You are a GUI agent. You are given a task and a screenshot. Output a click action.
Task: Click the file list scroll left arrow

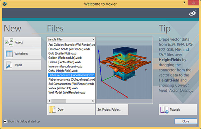pyautogui.click(x=49, y=101)
